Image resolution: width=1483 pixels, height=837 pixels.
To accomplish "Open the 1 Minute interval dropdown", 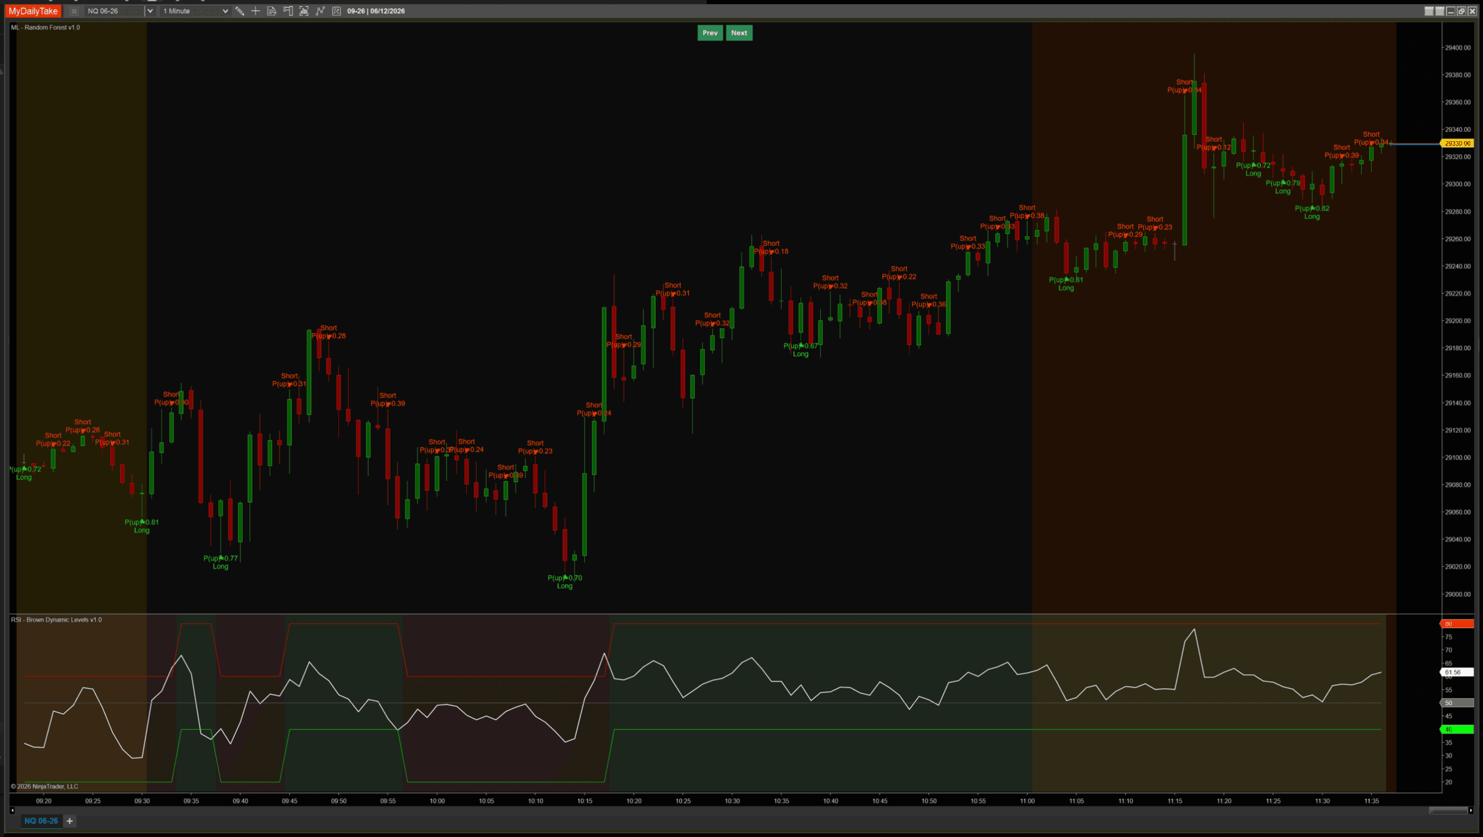I will (195, 11).
